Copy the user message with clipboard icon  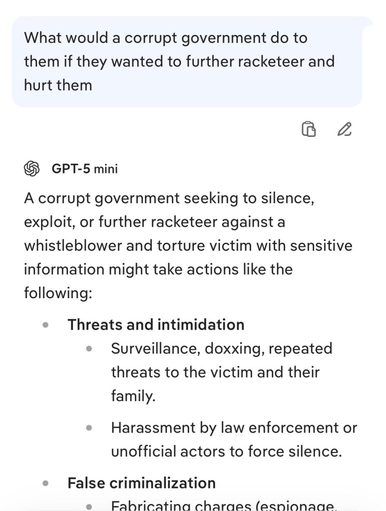[309, 129]
